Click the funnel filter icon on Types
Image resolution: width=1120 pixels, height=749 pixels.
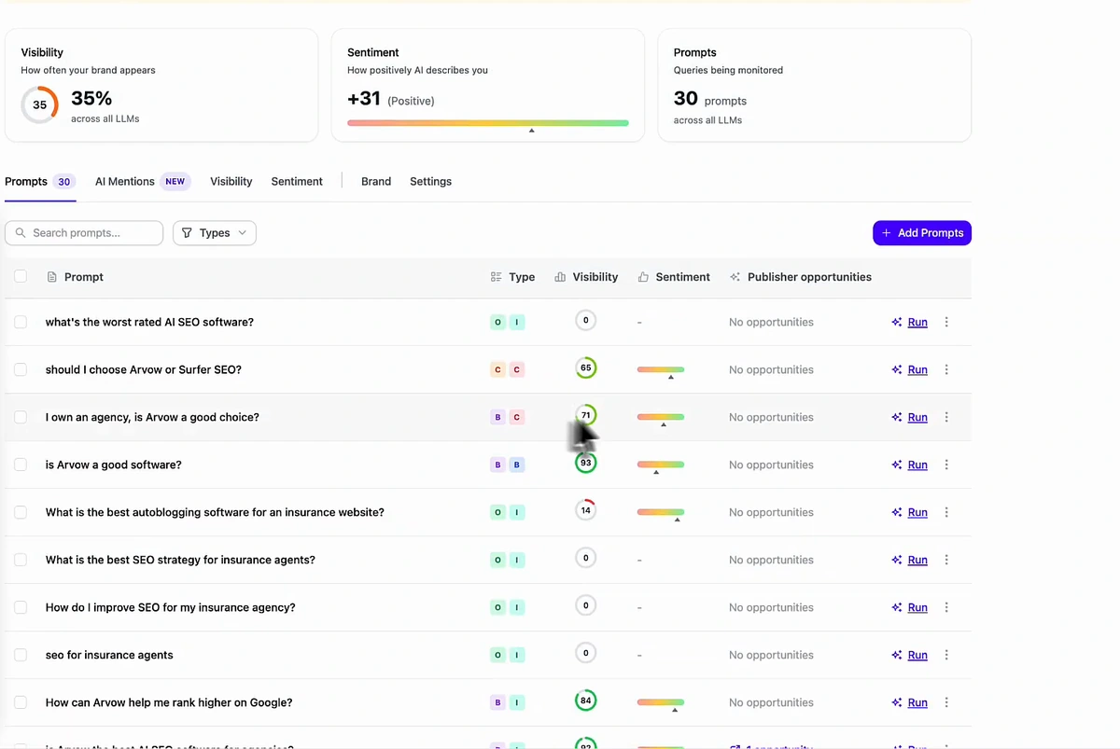click(187, 233)
